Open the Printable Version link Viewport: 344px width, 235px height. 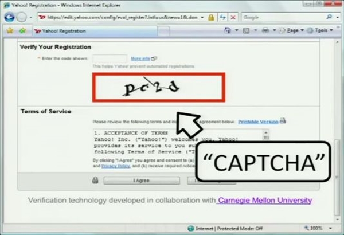258,122
